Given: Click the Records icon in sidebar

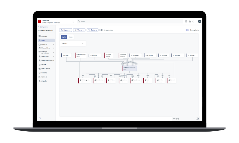Looking at the screenshot, I should [x=40, y=65].
